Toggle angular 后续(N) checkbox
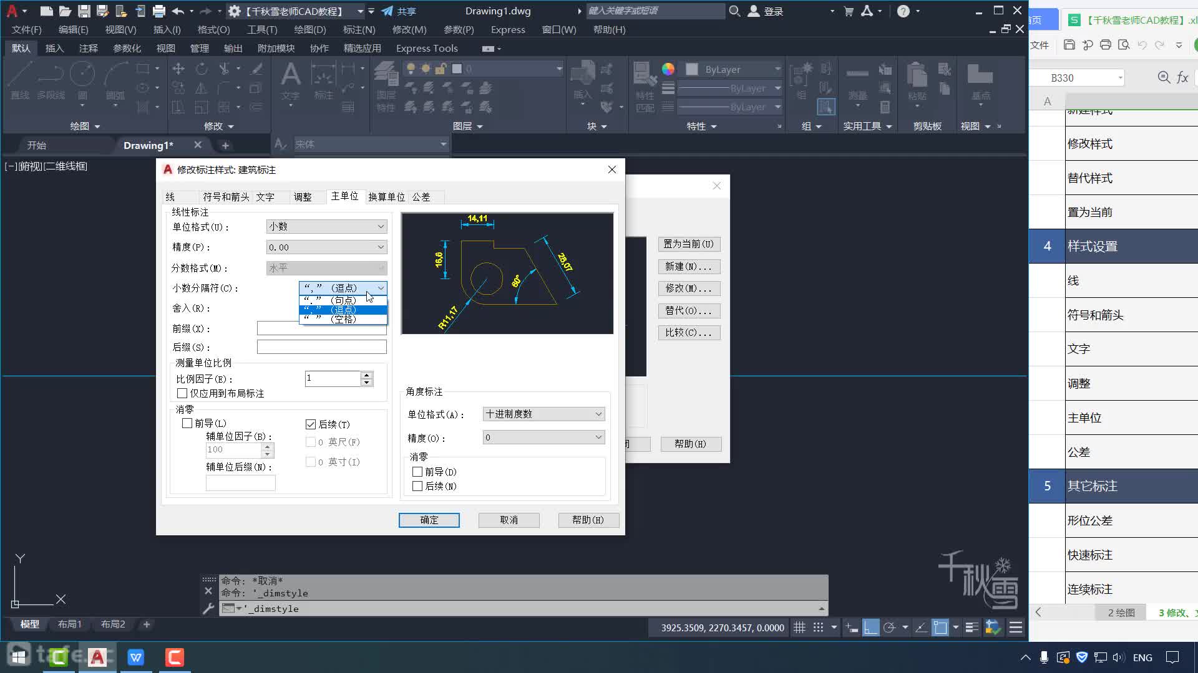Viewport: 1198px width, 673px height. pyautogui.click(x=417, y=486)
